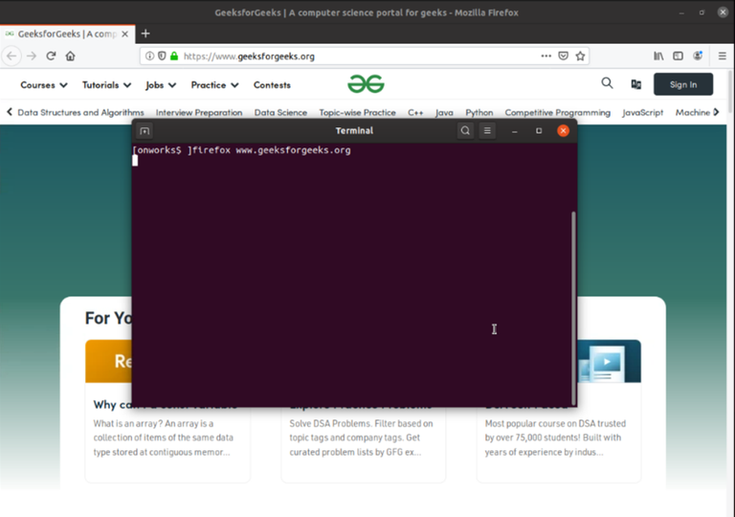
Task: Open Firefox home page icon
Action: click(70, 56)
